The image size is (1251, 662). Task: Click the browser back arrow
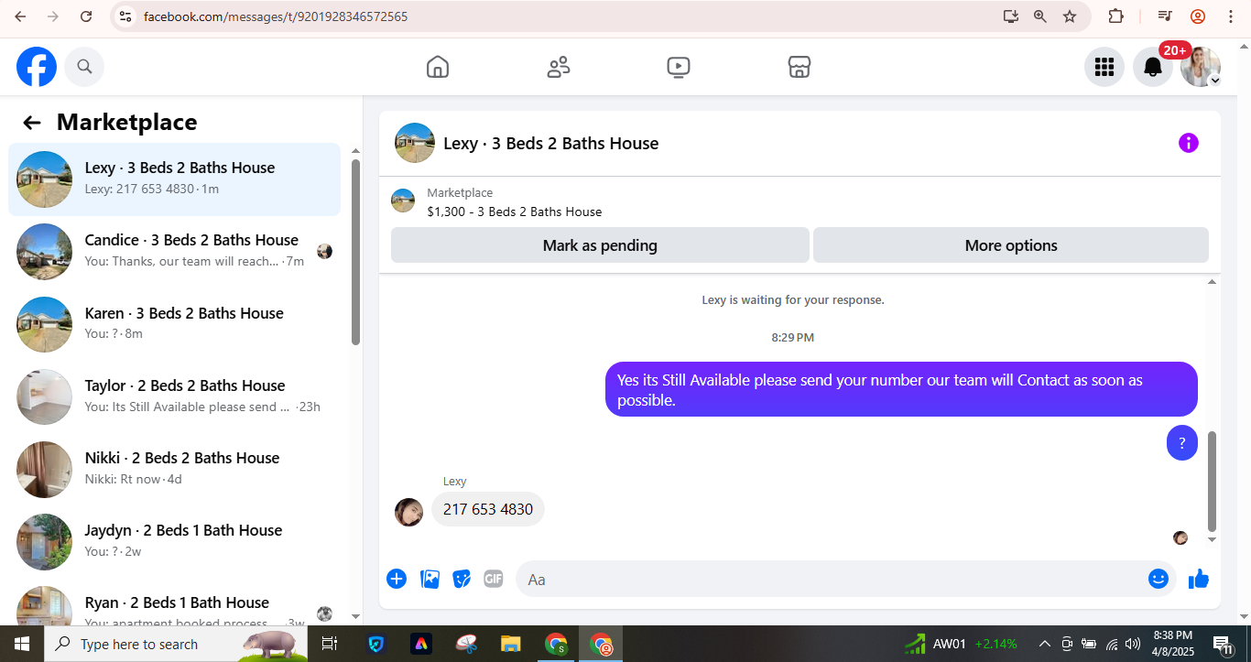20,16
